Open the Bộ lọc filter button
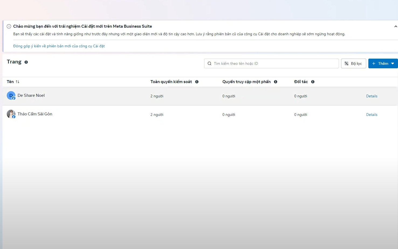The image size is (398, 249). pos(353,64)
